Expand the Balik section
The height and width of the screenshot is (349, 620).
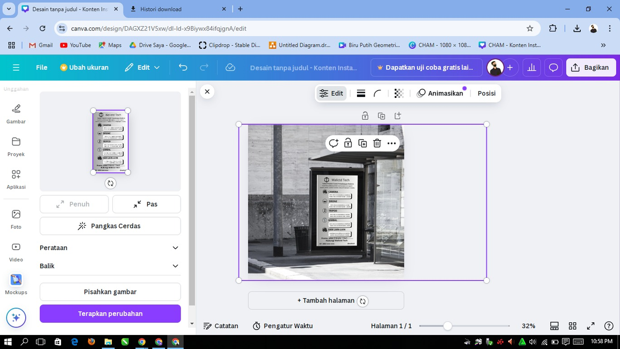coord(110,266)
